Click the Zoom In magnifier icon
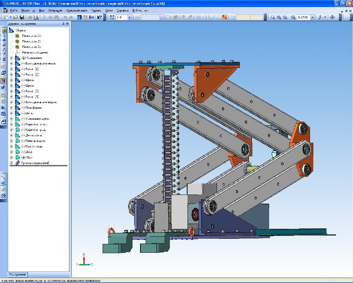This screenshot has width=353, height=283. [x=279, y=17]
